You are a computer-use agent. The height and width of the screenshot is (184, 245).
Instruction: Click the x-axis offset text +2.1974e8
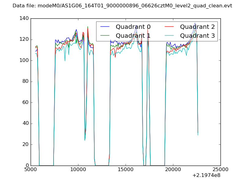pos(206,175)
